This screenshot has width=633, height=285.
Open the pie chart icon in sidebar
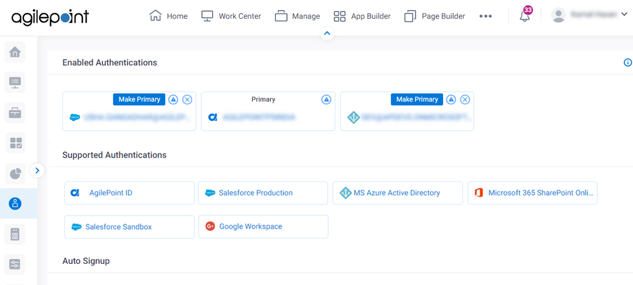15,174
